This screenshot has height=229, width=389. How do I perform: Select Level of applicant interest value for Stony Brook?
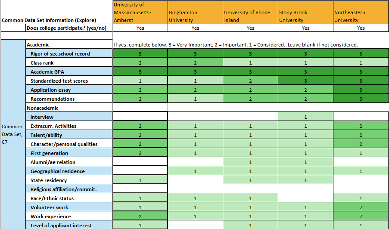[x=305, y=226]
